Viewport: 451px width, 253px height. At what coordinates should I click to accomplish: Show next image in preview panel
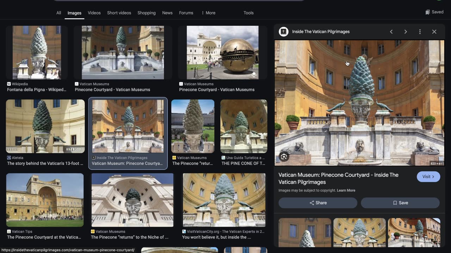pyautogui.click(x=406, y=32)
